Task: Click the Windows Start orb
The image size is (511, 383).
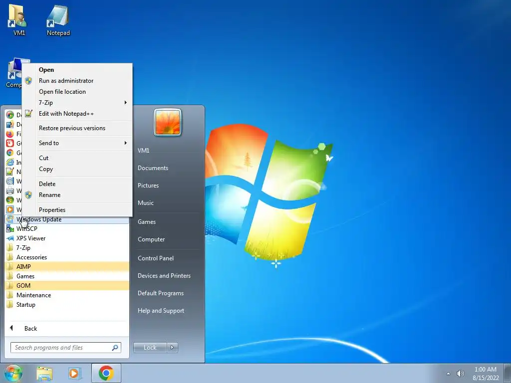Action: [x=13, y=373]
